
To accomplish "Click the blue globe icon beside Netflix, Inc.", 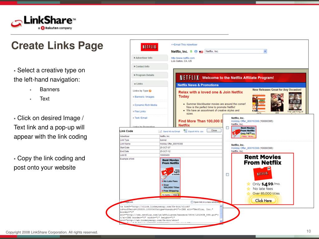I will pyautogui.click(x=196, y=52).
